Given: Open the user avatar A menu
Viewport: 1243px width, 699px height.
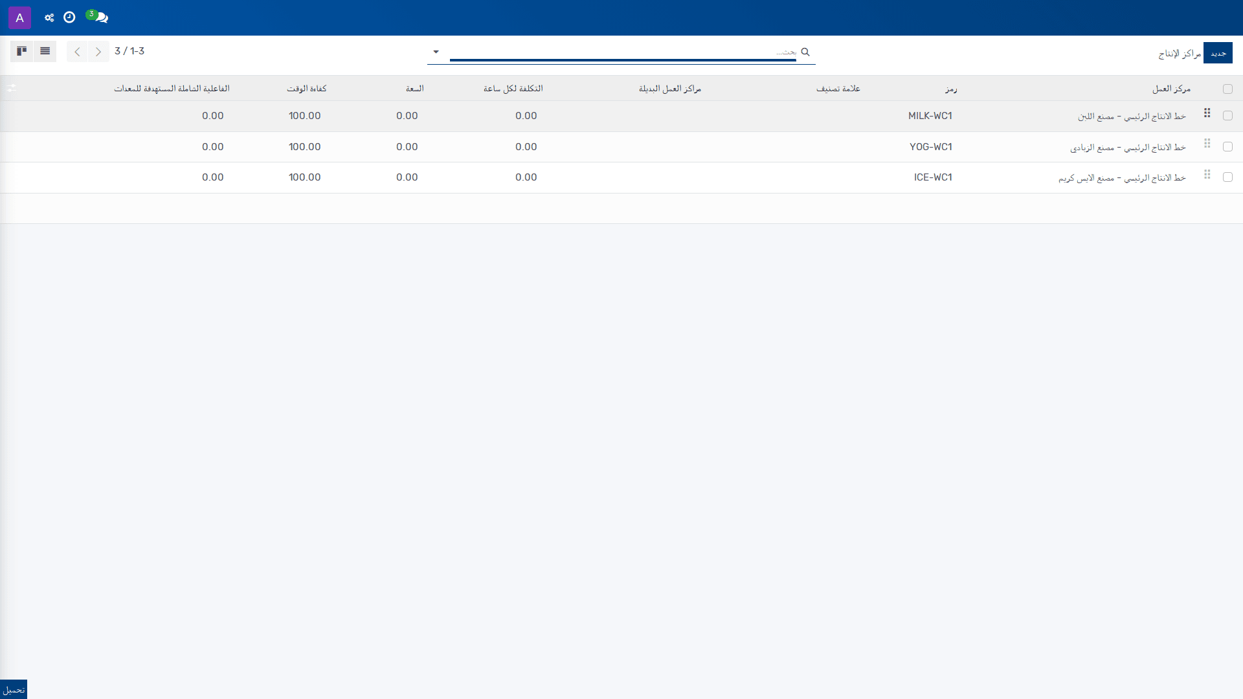Looking at the screenshot, I should click(19, 17).
